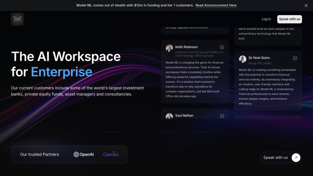The image size is (313, 176).
Task: Click the blue Enterprise headline word
Action: tap(61, 72)
